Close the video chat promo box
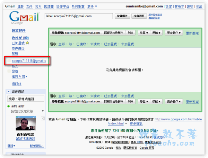 (x=43, y=119)
